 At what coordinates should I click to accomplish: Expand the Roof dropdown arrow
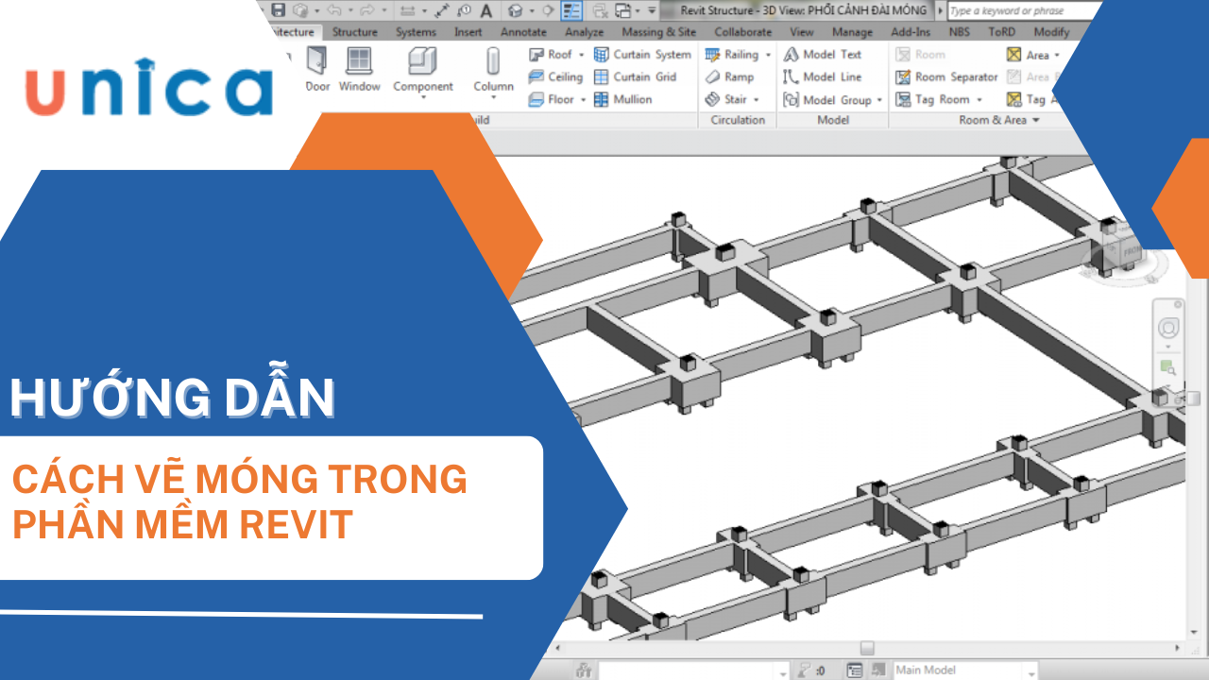581,55
